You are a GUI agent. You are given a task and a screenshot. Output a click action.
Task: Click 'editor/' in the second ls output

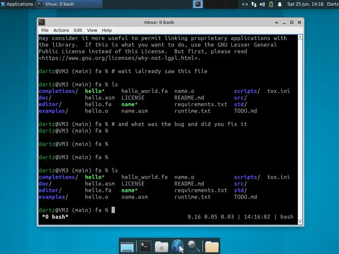click(x=50, y=190)
